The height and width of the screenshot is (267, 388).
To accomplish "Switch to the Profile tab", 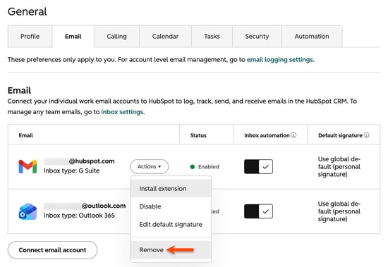I will click(x=30, y=37).
